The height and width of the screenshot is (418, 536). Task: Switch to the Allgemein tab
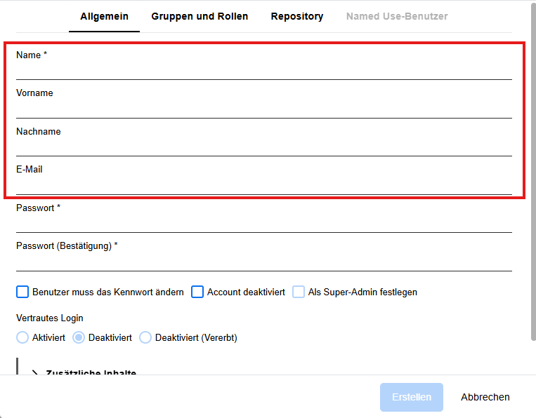point(104,16)
